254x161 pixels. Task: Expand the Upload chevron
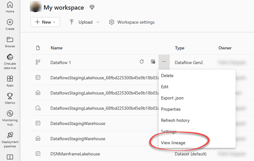pos(98,22)
